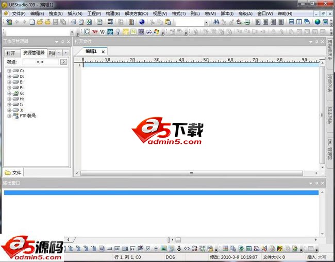
Task: Split window vertically with the tile icon
Action: pyautogui.click(x=299, y=22)
